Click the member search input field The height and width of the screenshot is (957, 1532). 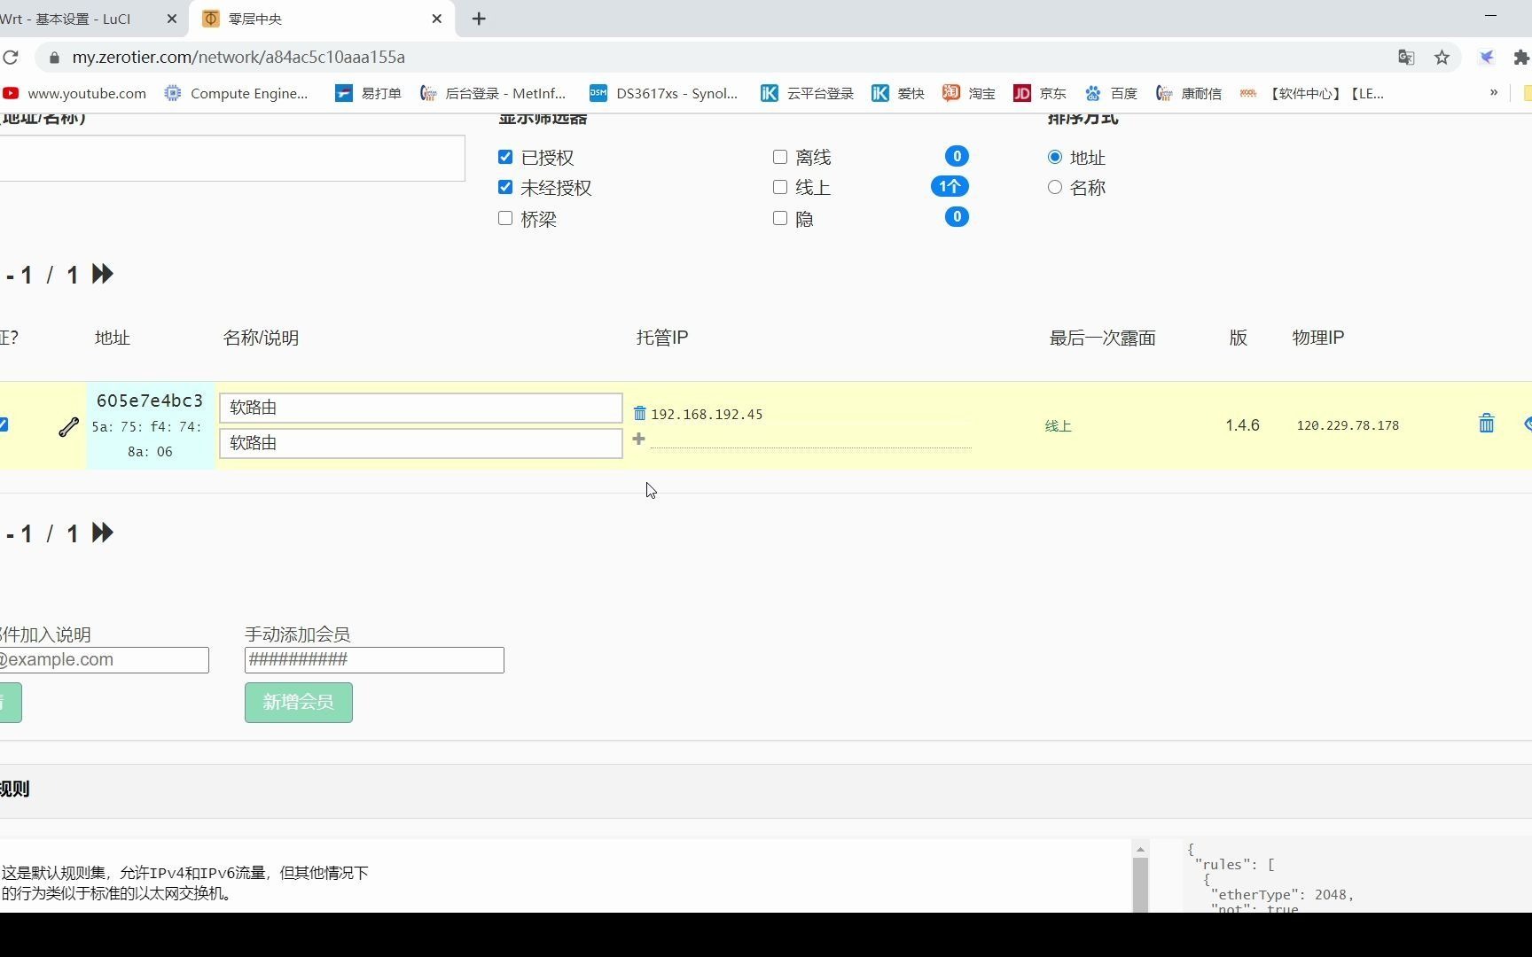click(x=231, y=158)
